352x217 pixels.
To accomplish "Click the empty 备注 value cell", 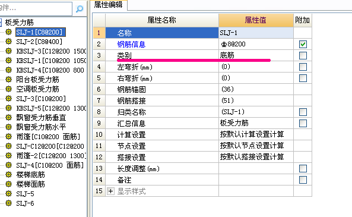I will (x=256, y=180).
